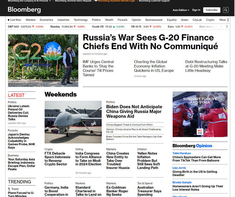Open Germany, India to Boost Cooperation story
The height and width of the screenshot is (197, 235).
coord(56,191)
